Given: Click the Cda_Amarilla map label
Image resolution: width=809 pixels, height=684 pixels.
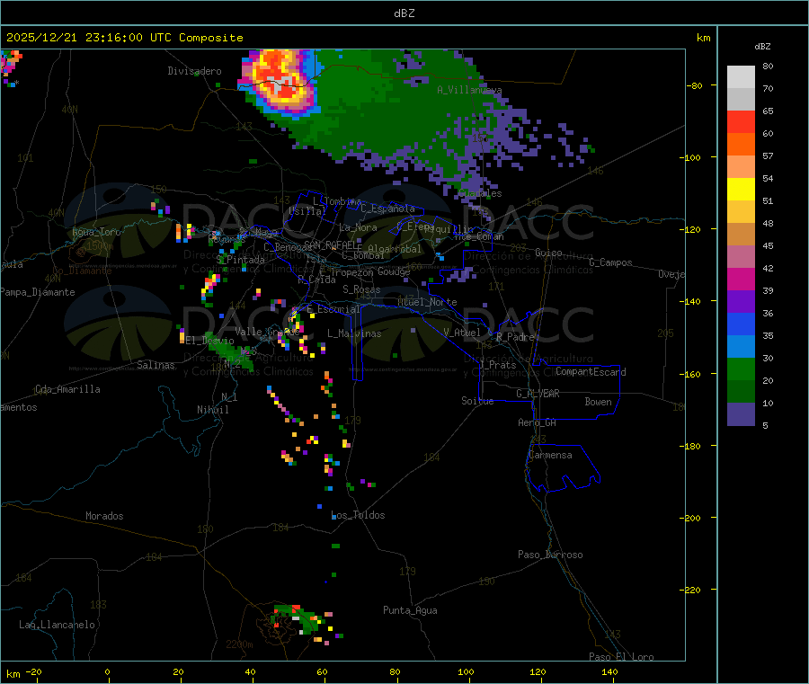Looking at the screenshot, I should 67,389.
